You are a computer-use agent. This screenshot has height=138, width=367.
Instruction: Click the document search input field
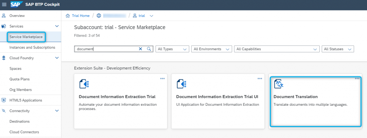coord(106,49)
